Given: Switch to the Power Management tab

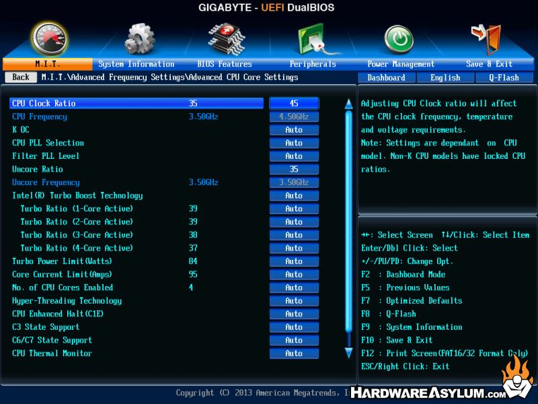Looking at the screenshot, I should [401, 65].
